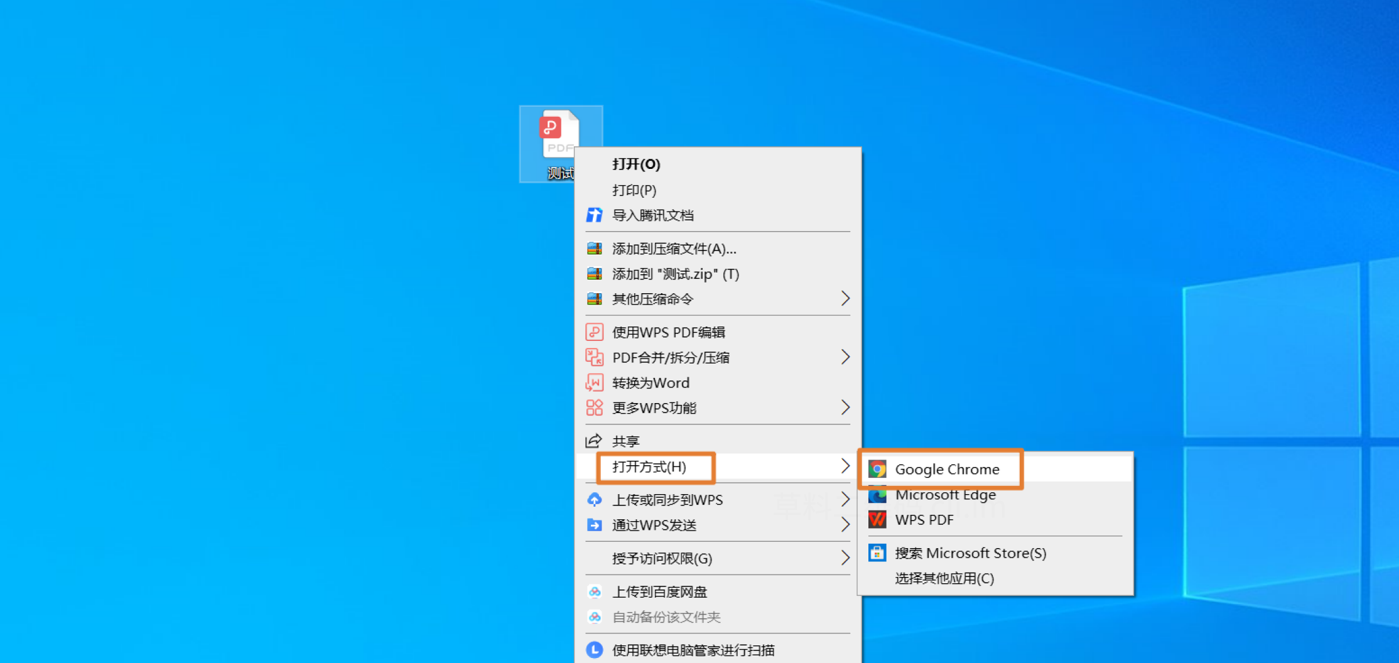Image resolution: width=1399 pixels, height=663 pixels.
Task: Select 使用WPS PDF编辑 menu entry
Action: [718, 332]
